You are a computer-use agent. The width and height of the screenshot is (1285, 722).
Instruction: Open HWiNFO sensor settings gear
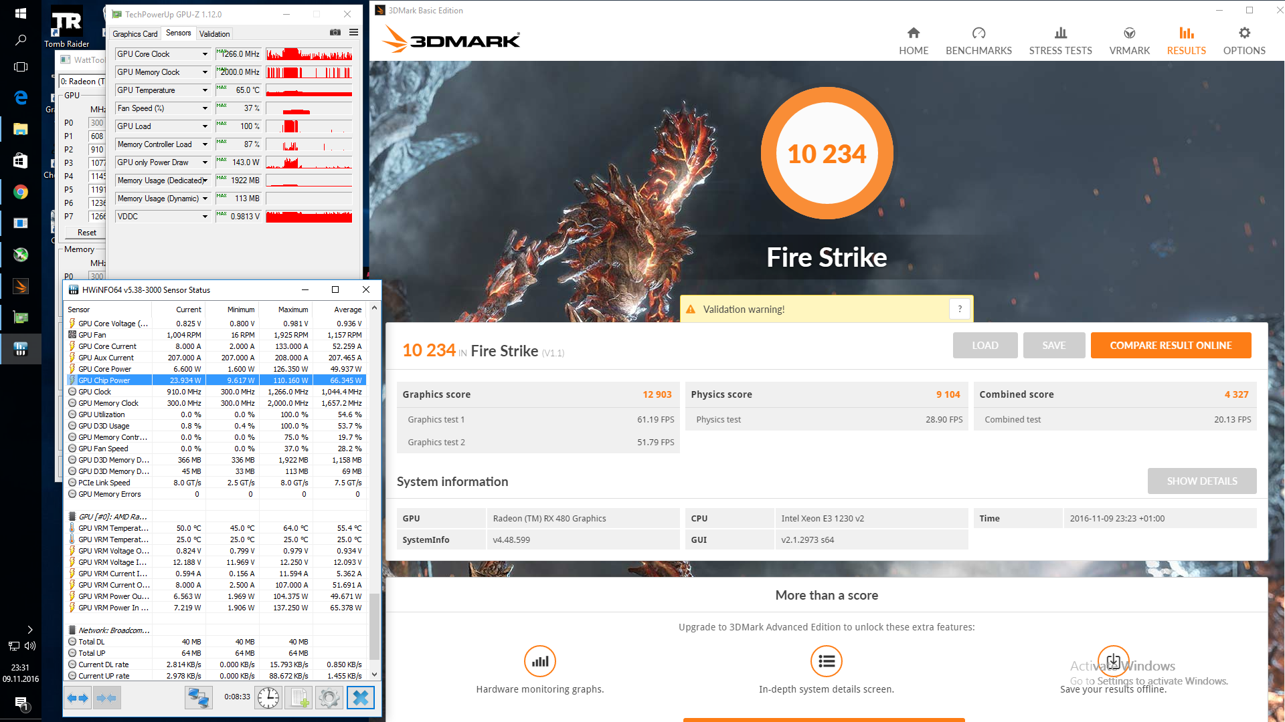pyautogui.click(x=329, y=698)
